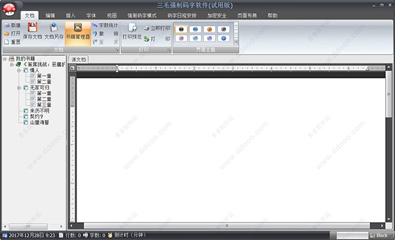Screen dimensions: 395x240
Task: Select the orange interface theme swatch
Action: [209, 29]
